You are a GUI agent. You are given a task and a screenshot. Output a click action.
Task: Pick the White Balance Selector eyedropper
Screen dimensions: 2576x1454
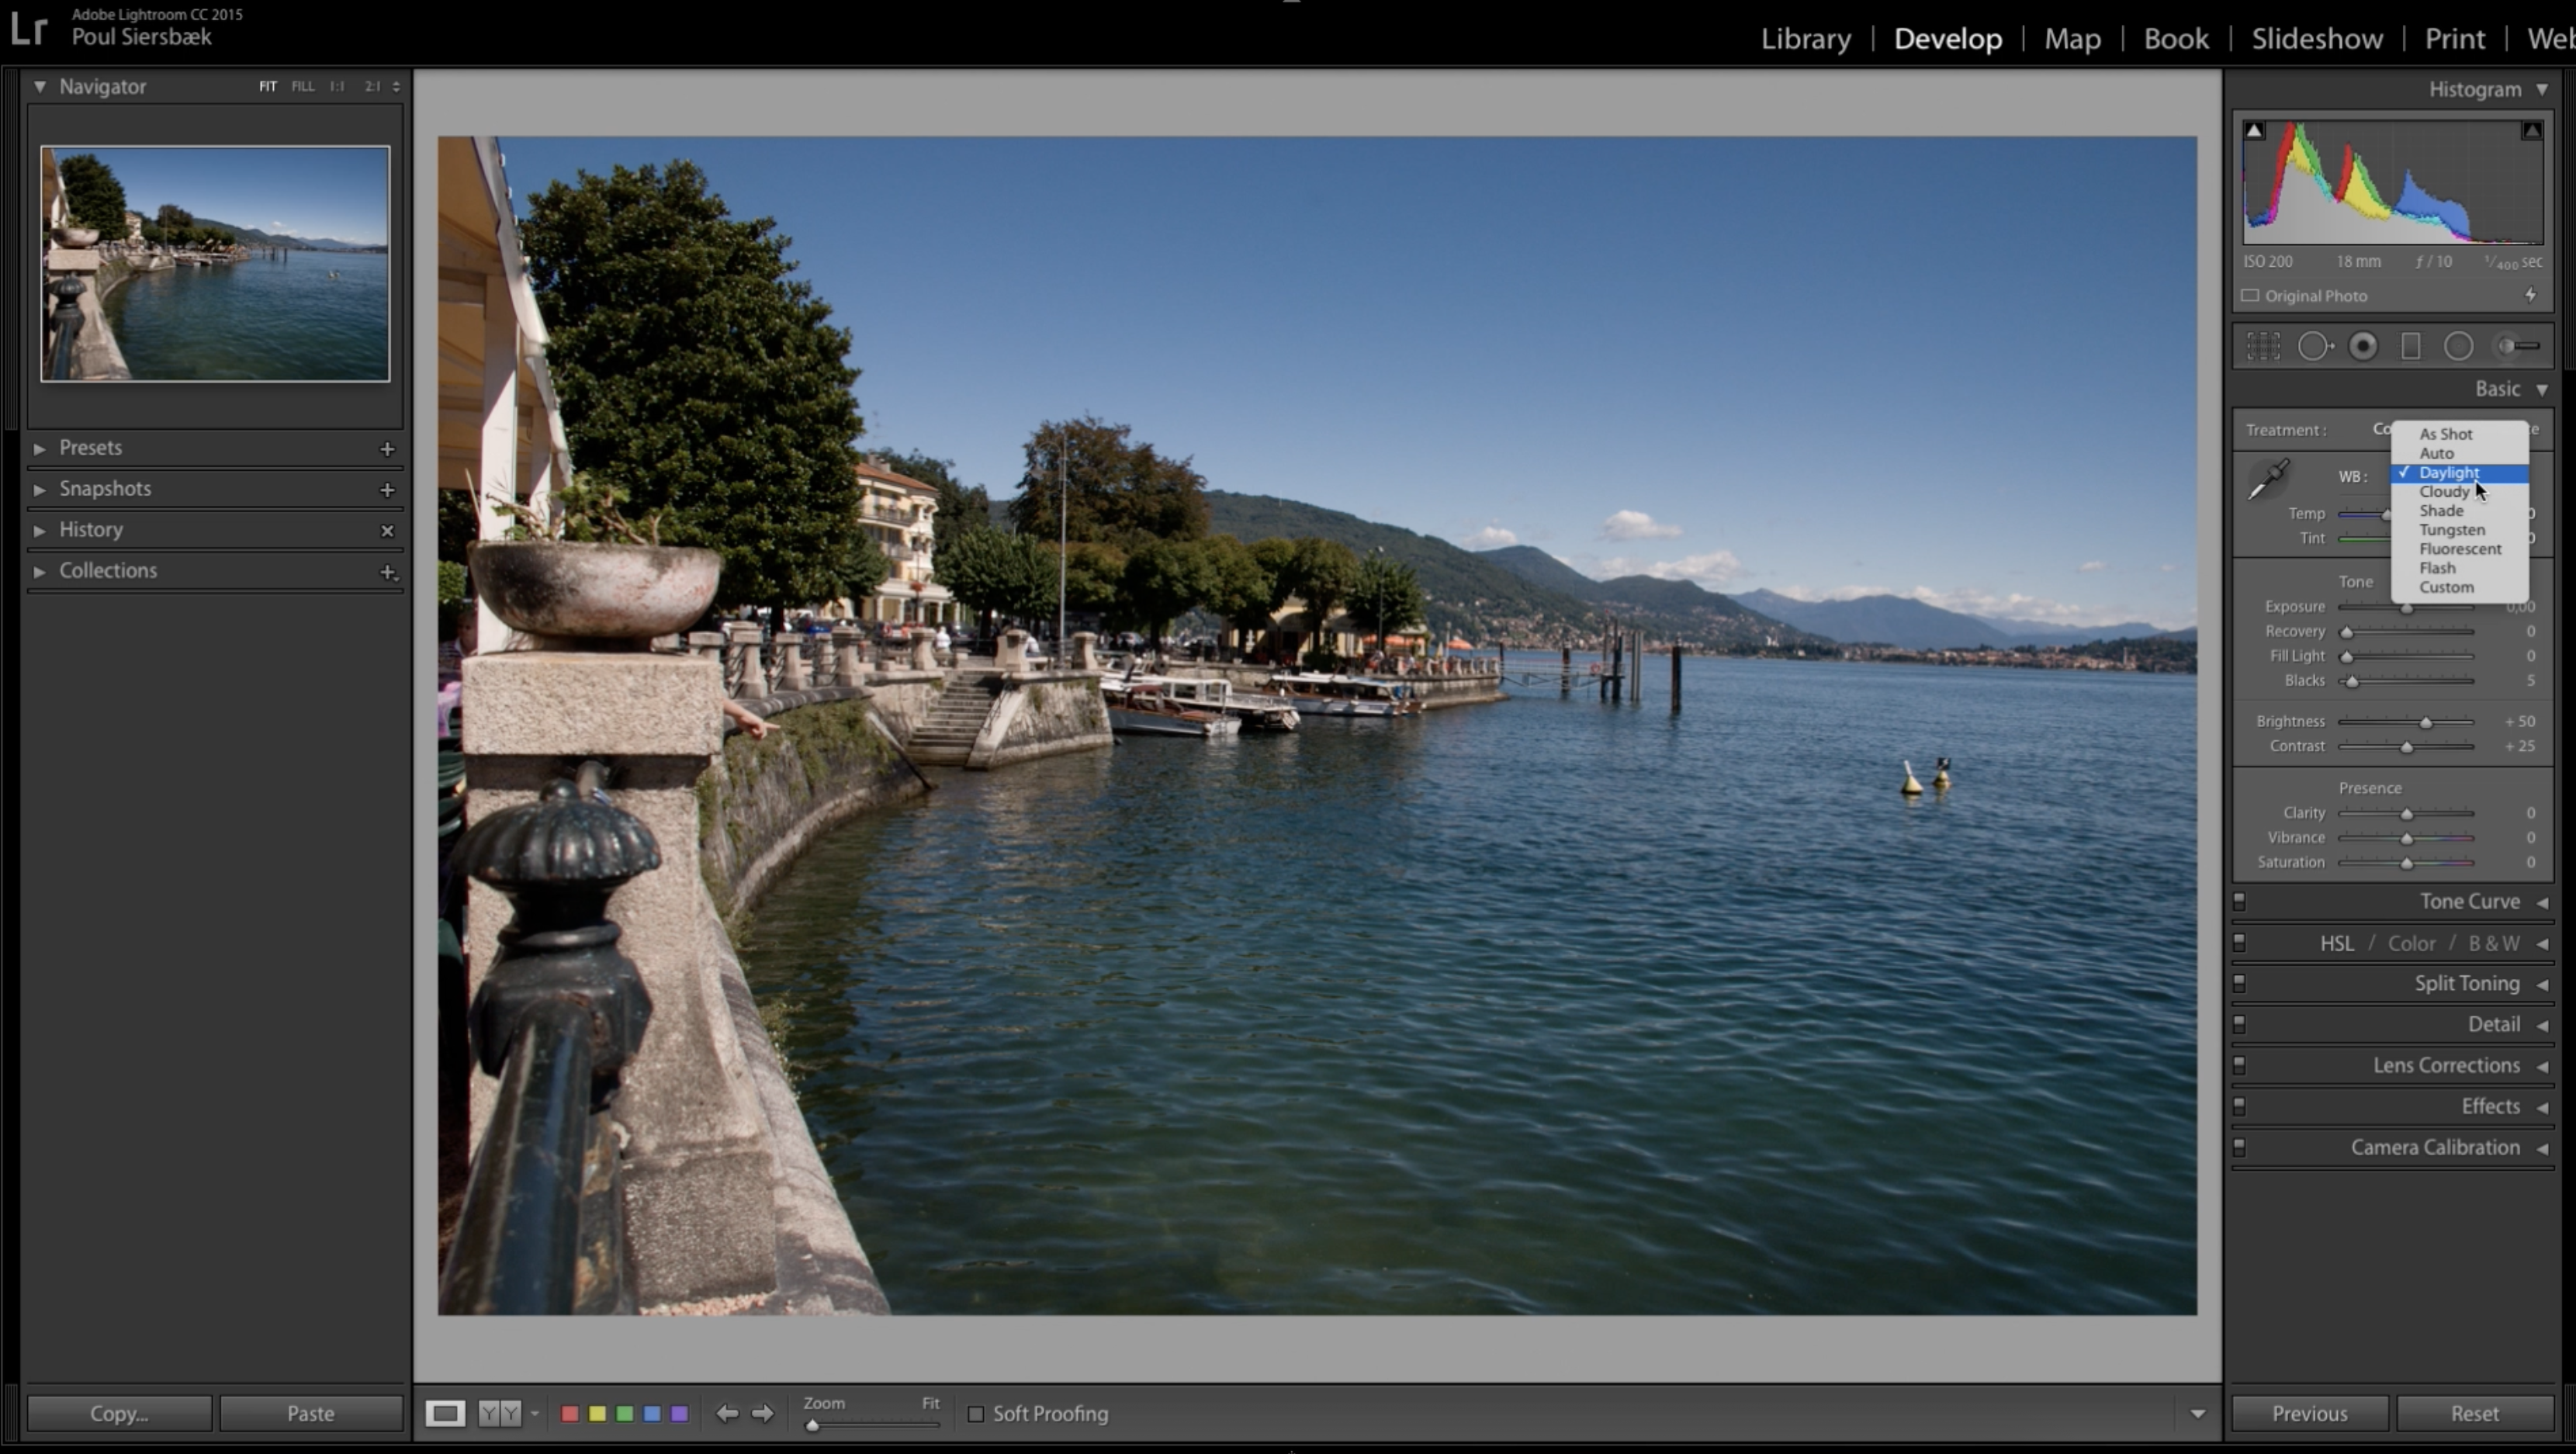click(2268, 479)
